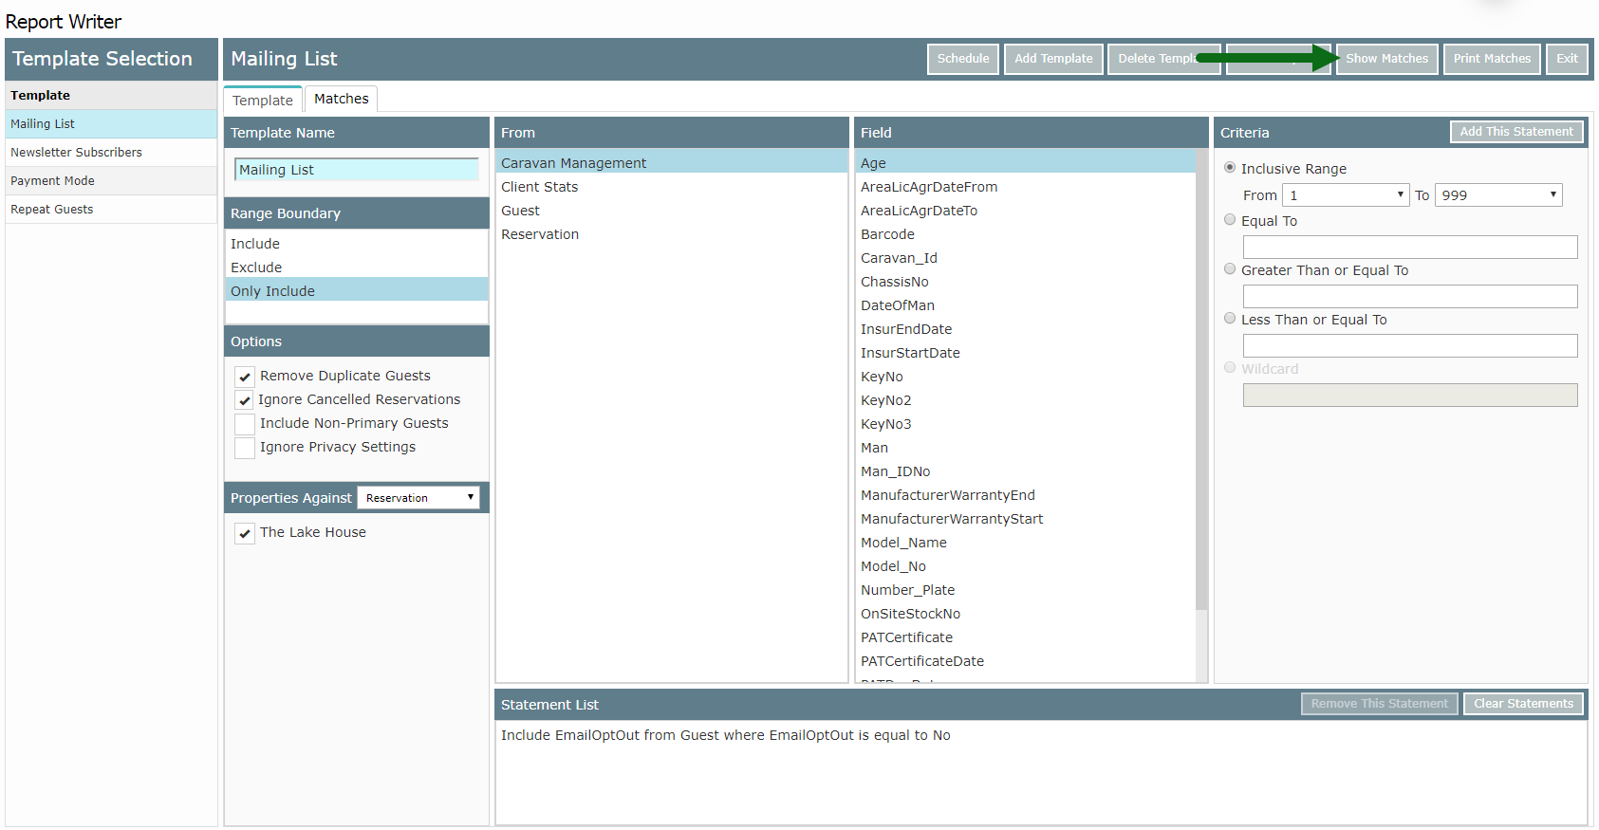Click Add This Statement button

[1516, 132]
